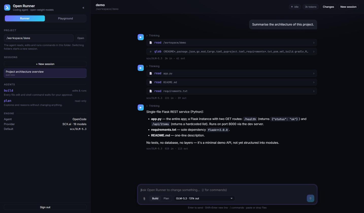Screen dimensions: 364x213
Task: Switch to Build mode in the composer
Action: pyautogui.click(x=155, y=199)
